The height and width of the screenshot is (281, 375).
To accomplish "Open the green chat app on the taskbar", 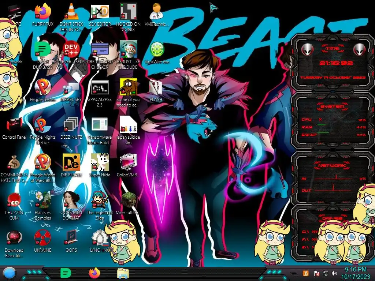I will click(x=66, y=273).
